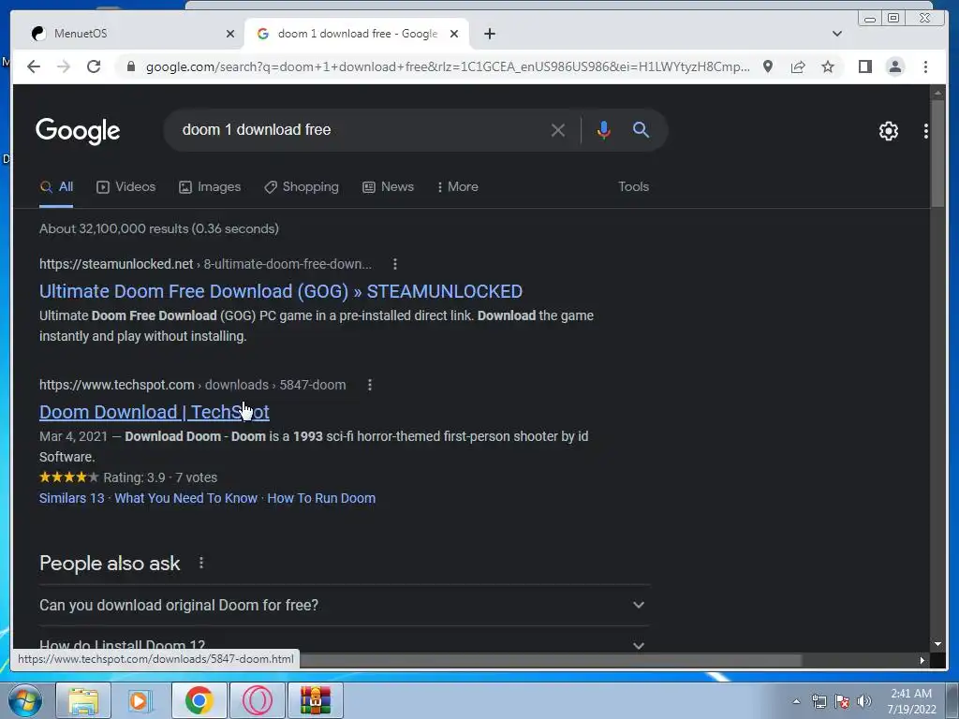The image size is (959, 719).
Task: Switch to News results
Action: 388,187
